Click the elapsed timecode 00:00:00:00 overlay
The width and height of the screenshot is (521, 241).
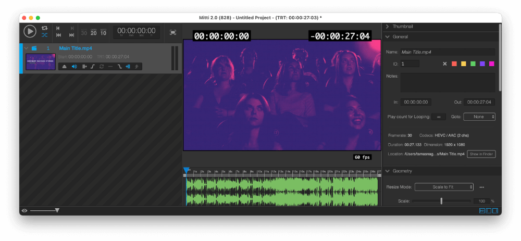[221, 36]
